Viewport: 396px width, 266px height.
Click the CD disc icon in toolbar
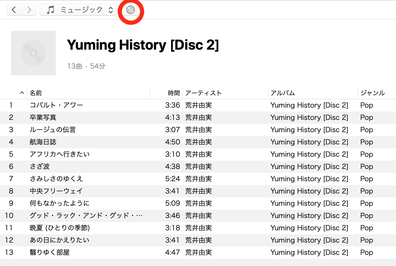(131, 10)
